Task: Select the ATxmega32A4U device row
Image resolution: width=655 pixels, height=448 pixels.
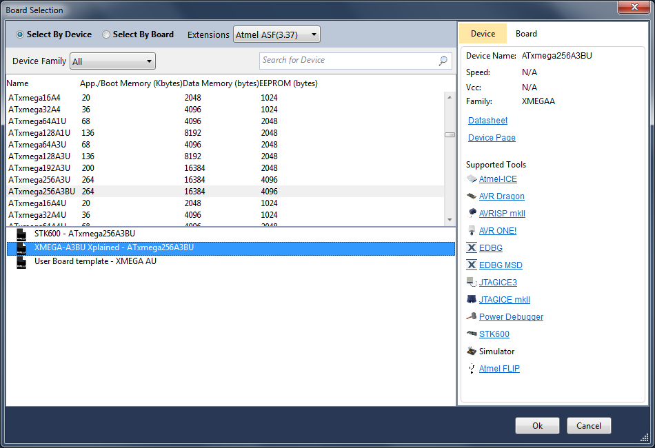Action: (x=225, y=214)
